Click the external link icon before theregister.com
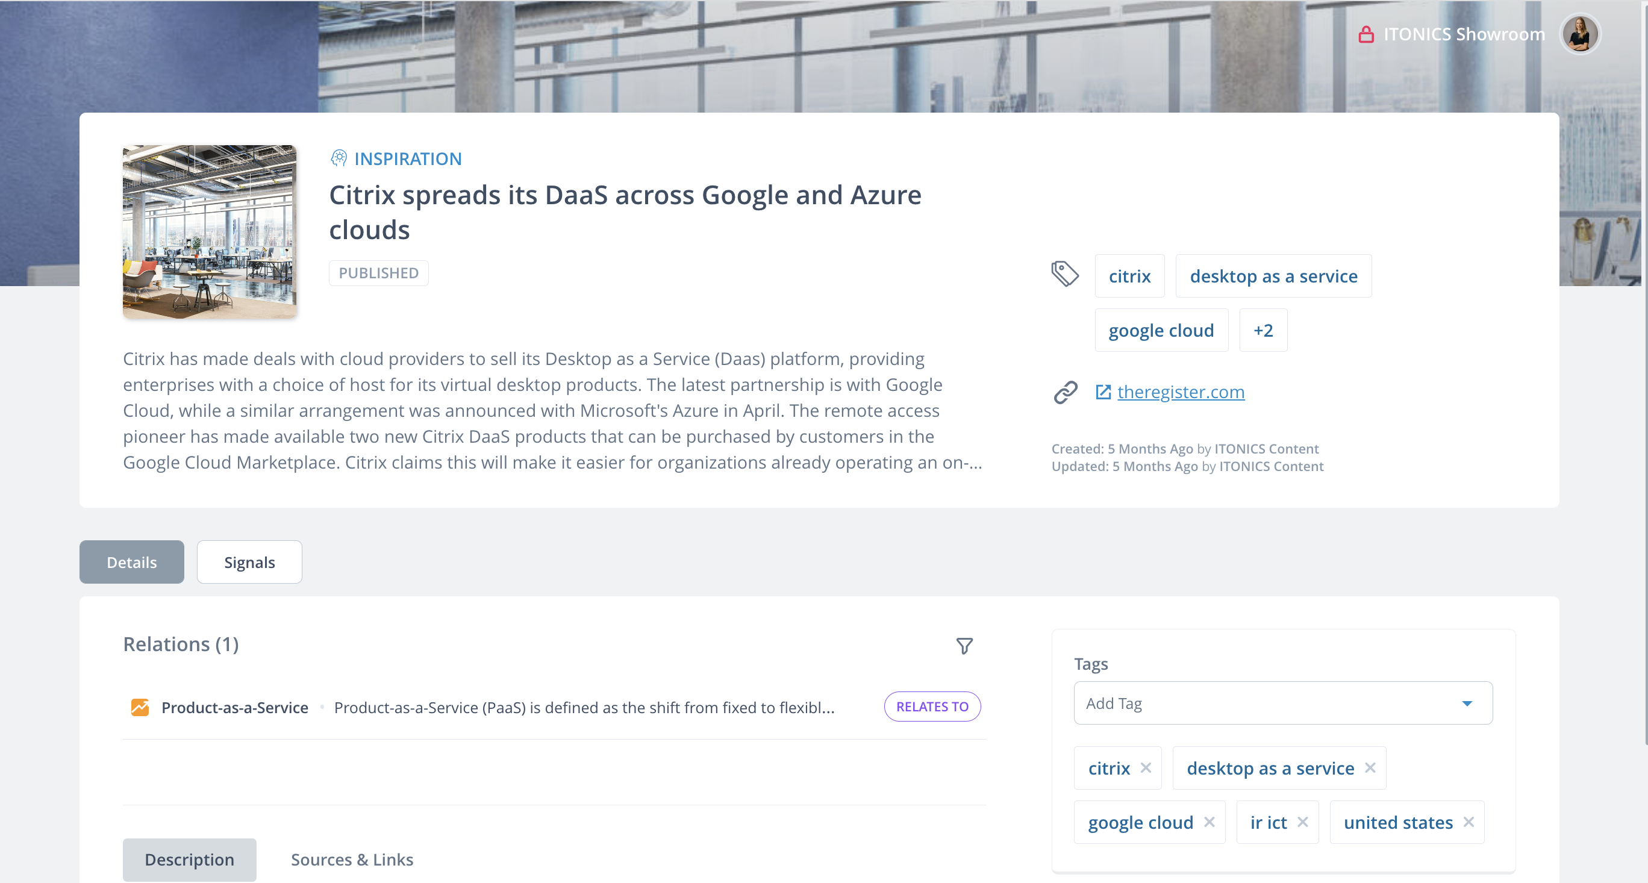 point(1103,392)
